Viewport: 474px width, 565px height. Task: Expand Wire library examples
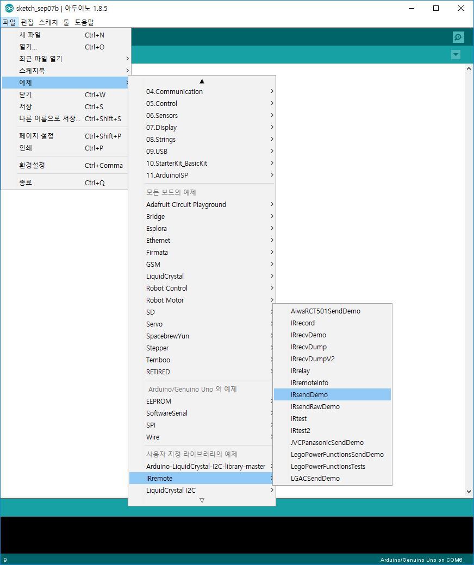coord(201,437)
